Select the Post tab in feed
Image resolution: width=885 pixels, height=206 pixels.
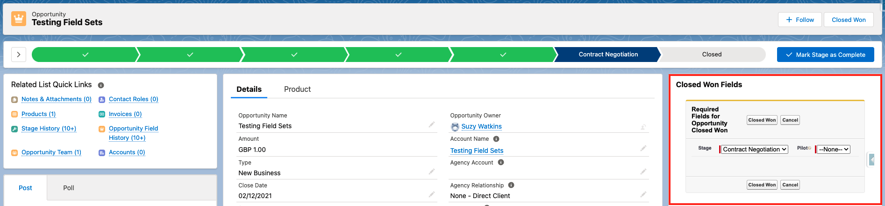pos(25,188)
